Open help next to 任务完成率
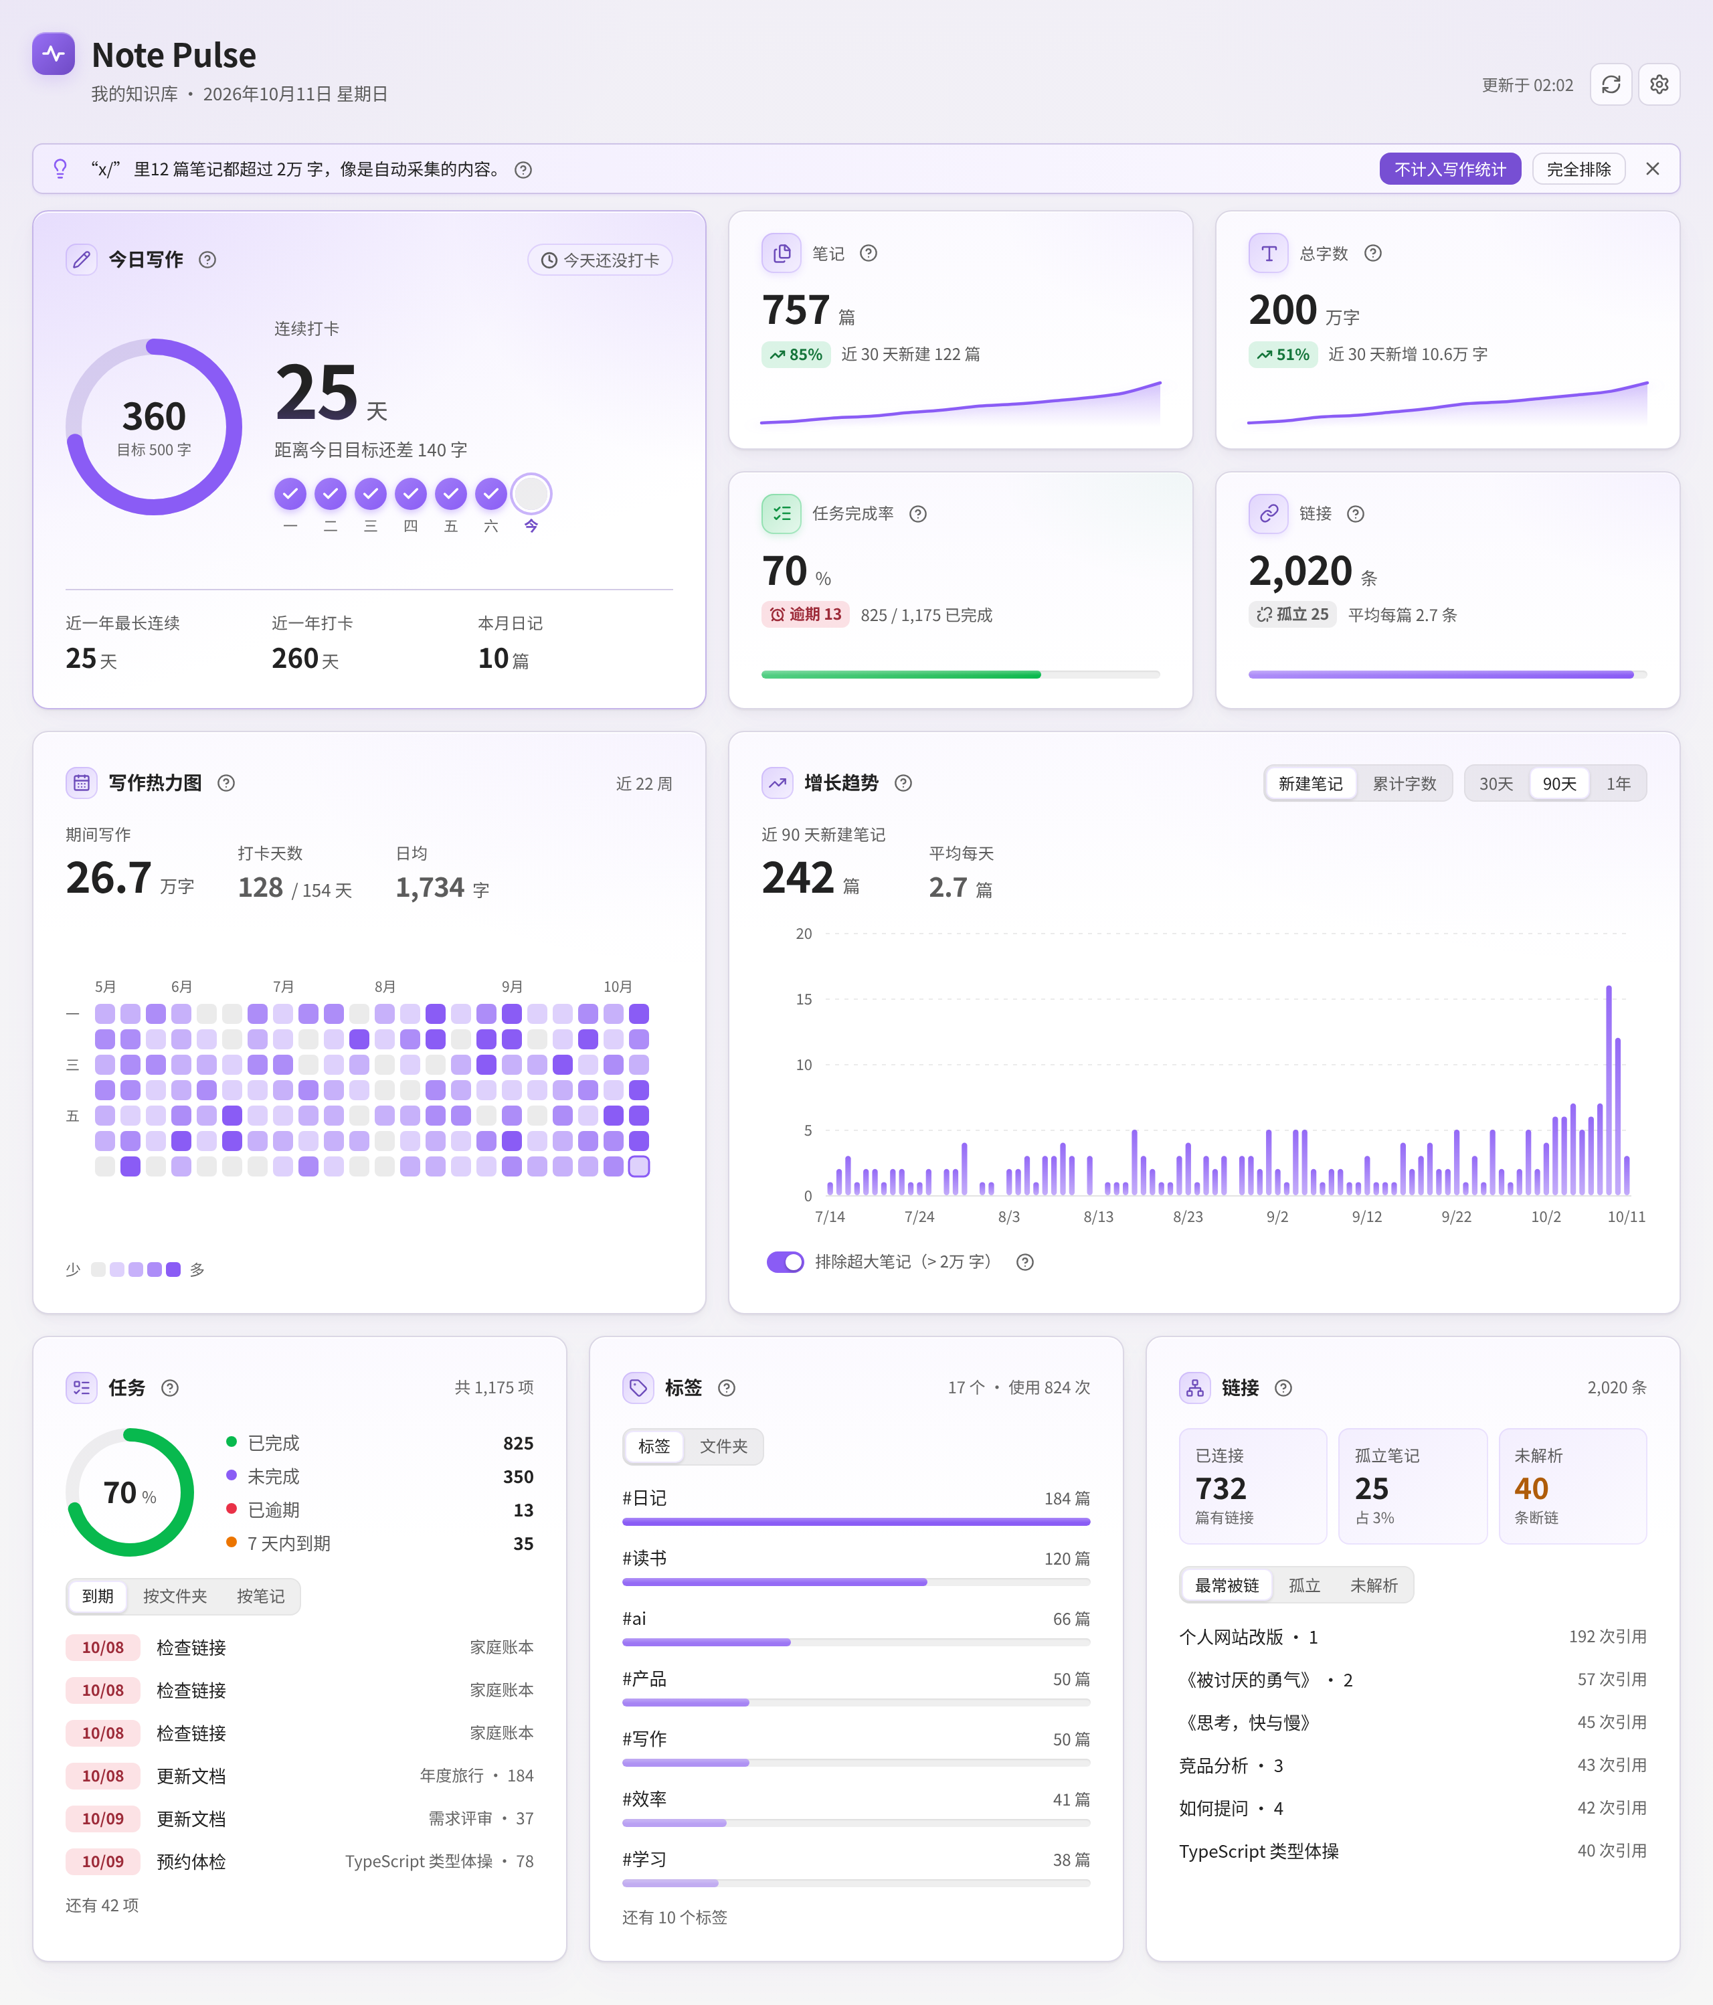Image resolution: width=1713 pixels, height=2005 pixels. (x=919, y=514)
